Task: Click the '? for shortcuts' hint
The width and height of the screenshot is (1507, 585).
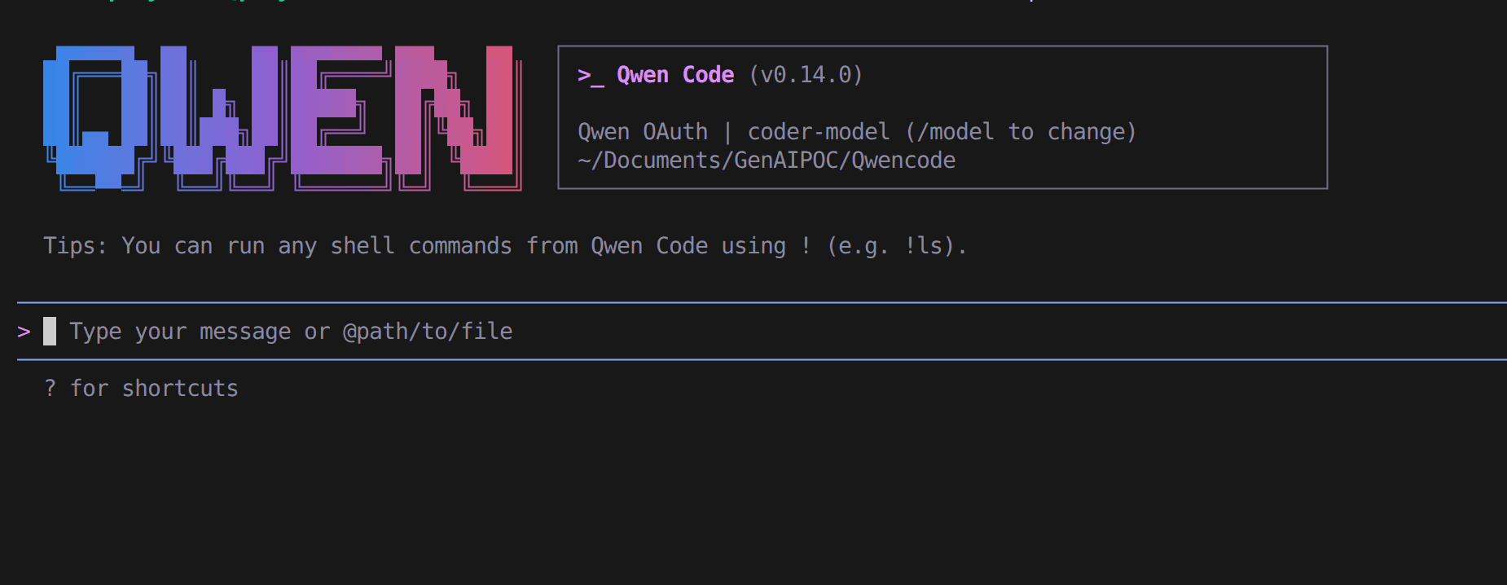Action: coord(141,389)
